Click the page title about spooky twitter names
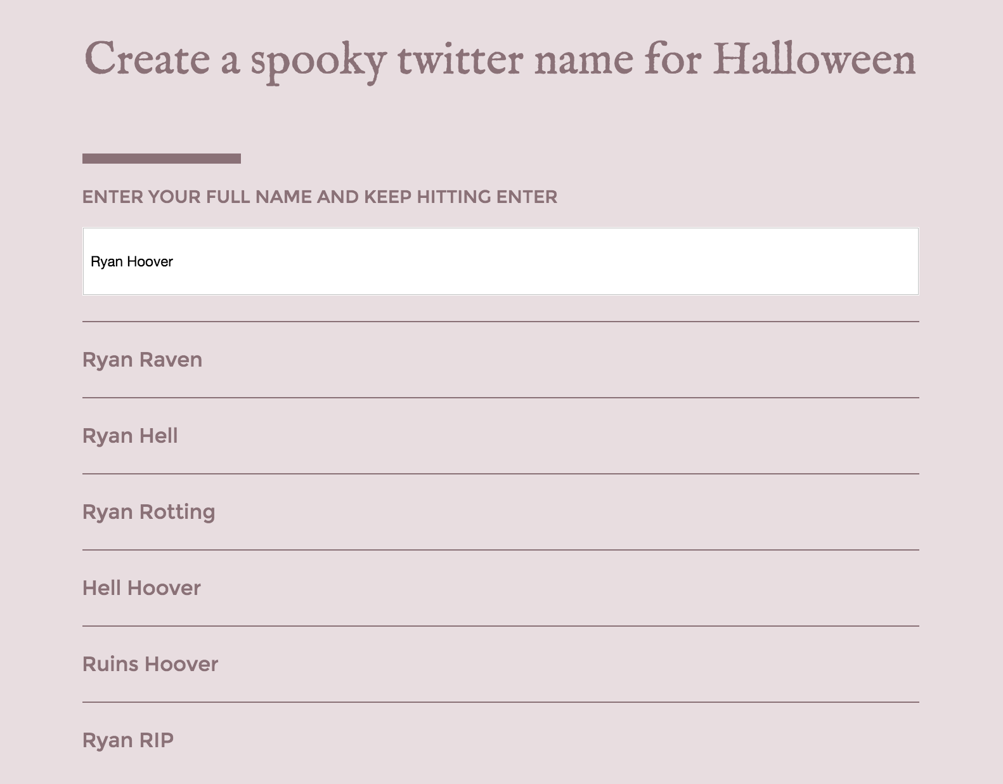1003x784 pixels. [x=500, y=59]
